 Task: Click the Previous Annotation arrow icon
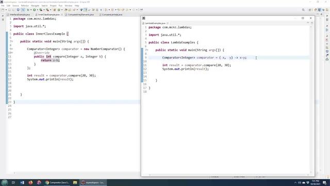coord(112,10)
